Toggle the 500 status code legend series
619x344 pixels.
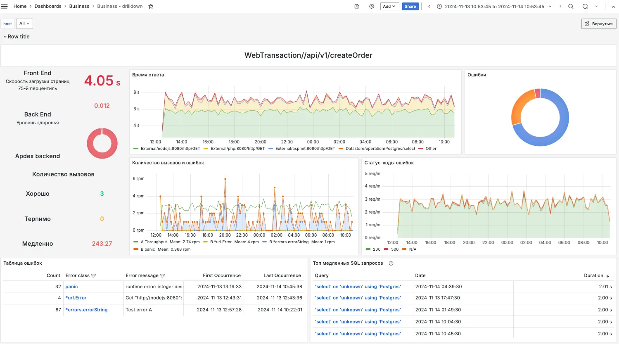(x=391, y=249)
